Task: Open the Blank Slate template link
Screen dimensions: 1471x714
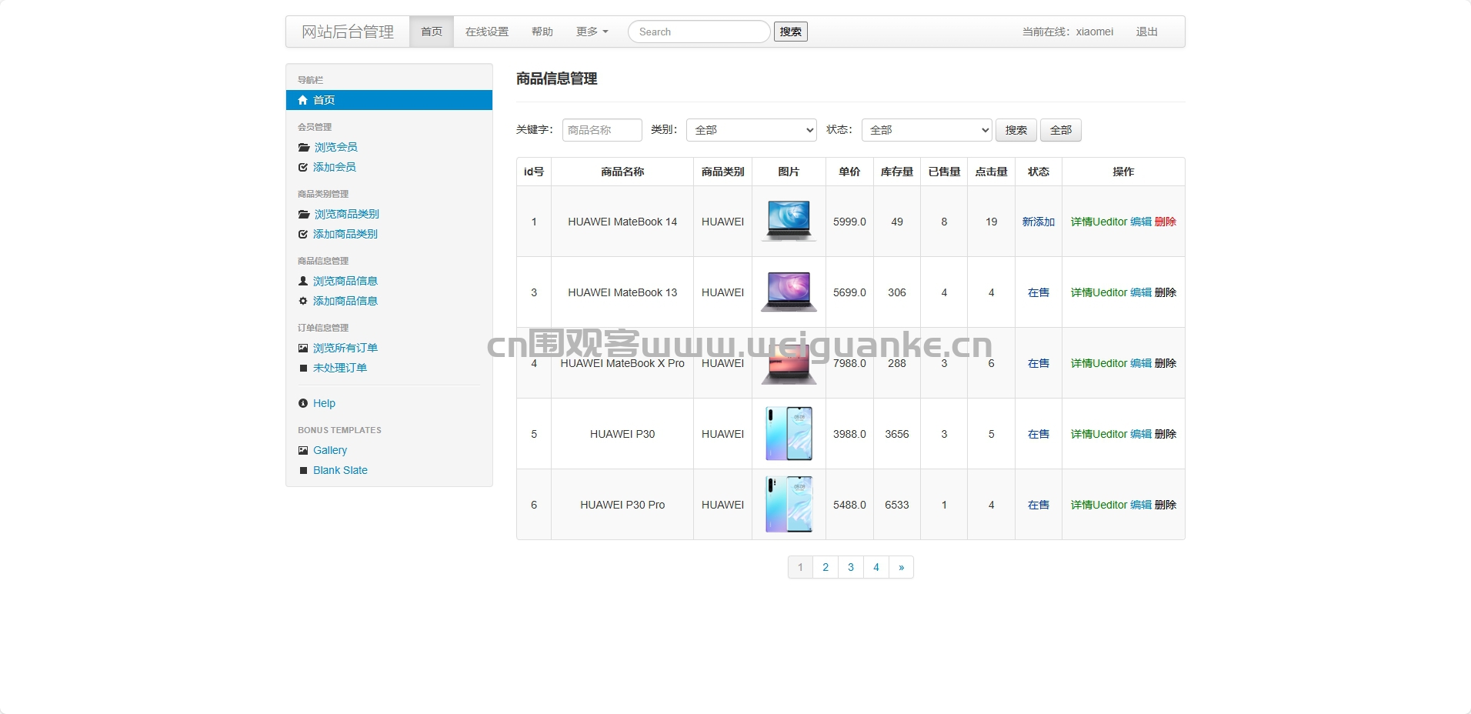Action: click(340, 470)
